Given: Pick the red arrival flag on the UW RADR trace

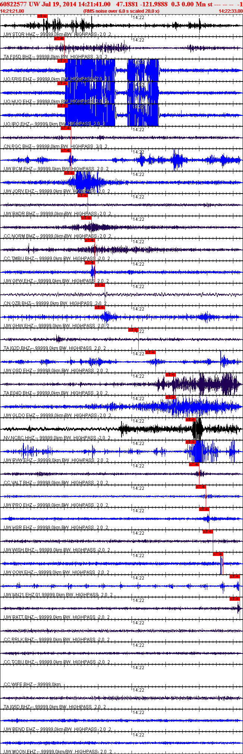Looking at the screenshot, I should tap(83, 195).
